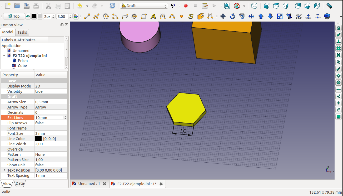
Task: Expand the Text Position property
Action: (x=4, y=170)
